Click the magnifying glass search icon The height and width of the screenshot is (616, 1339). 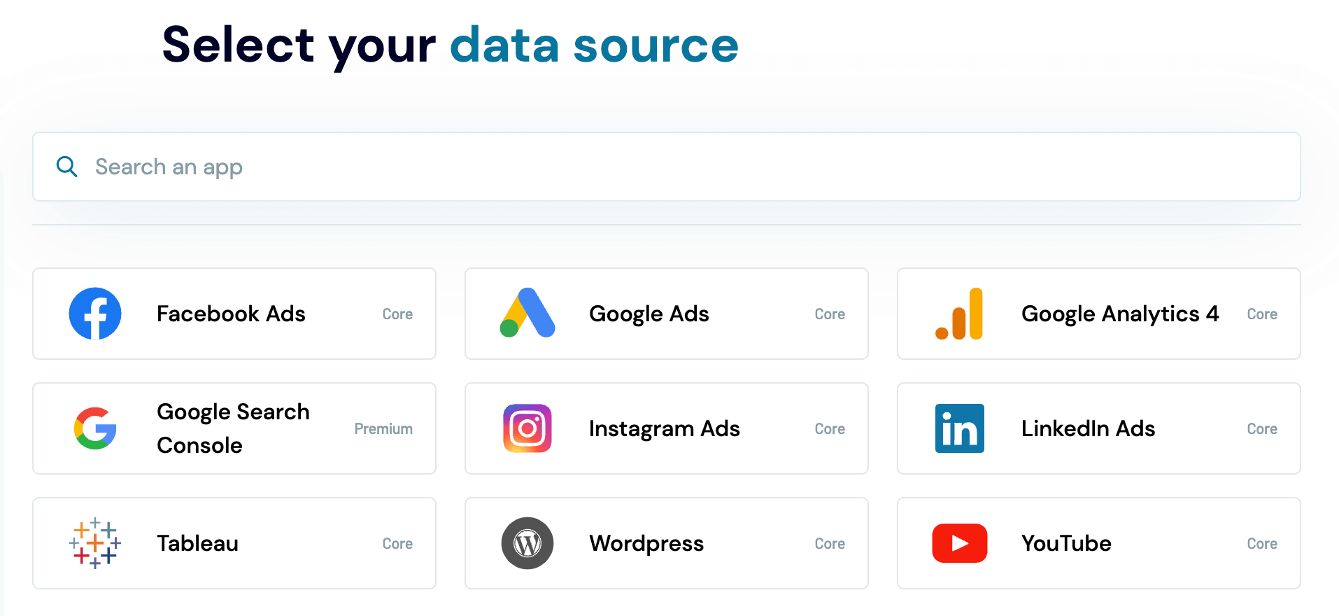click(66, 167)
